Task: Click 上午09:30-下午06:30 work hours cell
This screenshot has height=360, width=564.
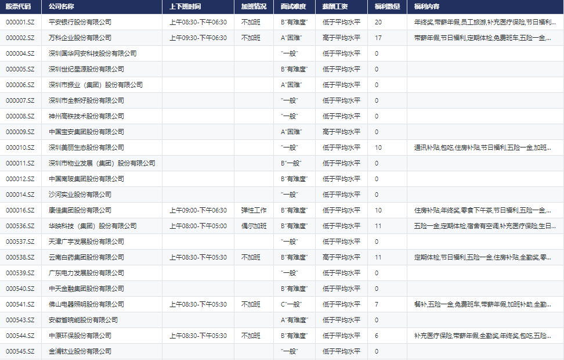Action: (198, 38)
